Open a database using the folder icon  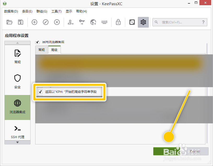[10, 22]
